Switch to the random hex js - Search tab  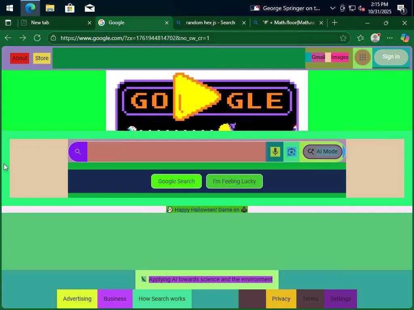[x=210, y=23]
